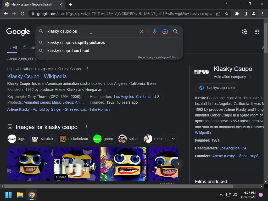
Task: Open the Stressed Eric sitelink
Action: [76, 110]
